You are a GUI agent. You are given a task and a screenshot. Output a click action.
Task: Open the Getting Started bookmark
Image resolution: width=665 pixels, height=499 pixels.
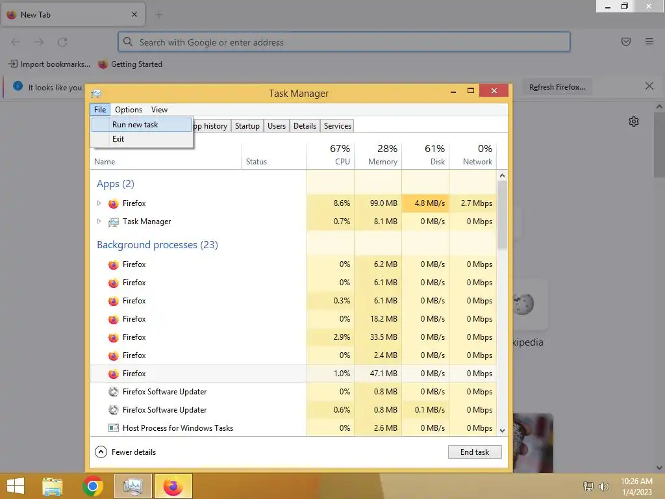[x=130, y=64]
